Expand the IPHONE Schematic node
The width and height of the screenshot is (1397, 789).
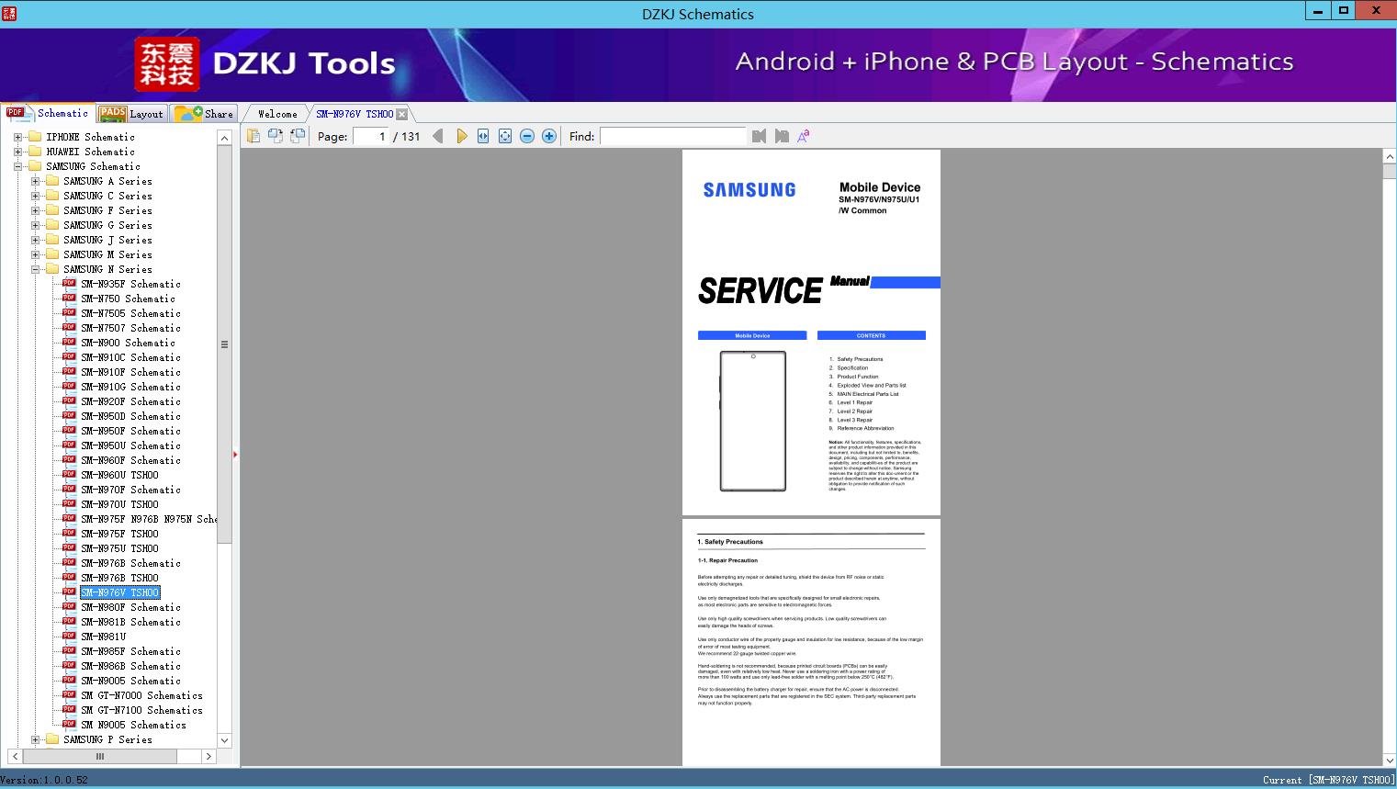click(17, 137)
